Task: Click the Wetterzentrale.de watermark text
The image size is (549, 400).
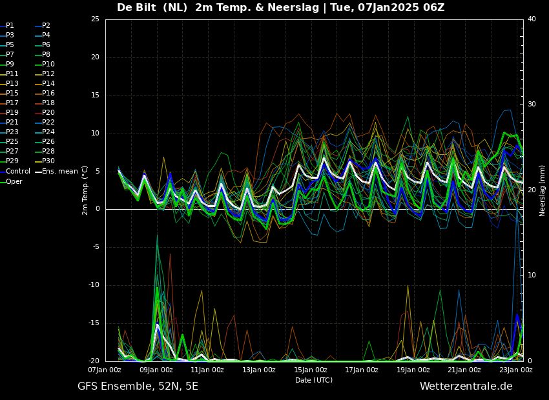Action: (x=466, y=386)
